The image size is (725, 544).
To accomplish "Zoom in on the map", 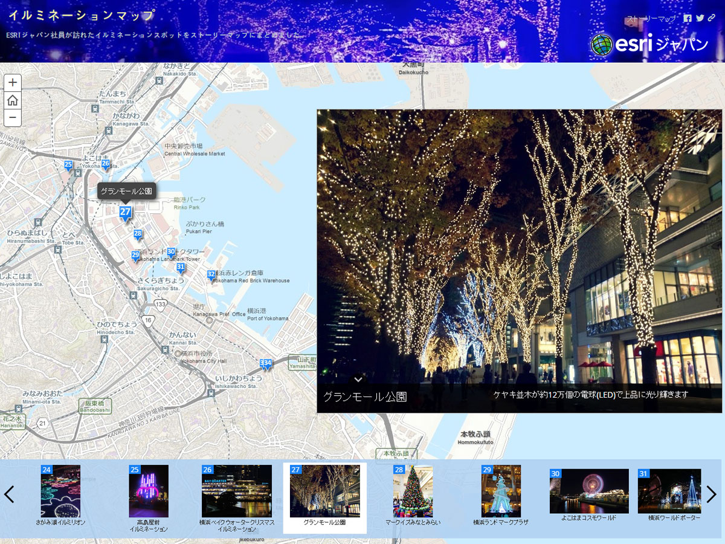I will coord(13,83).
